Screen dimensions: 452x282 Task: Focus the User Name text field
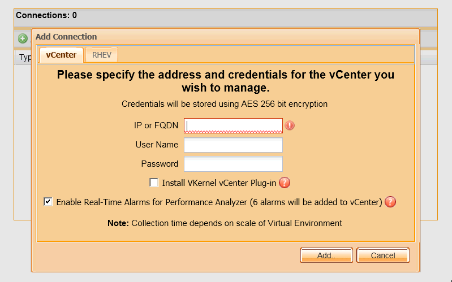click(233, 145)
